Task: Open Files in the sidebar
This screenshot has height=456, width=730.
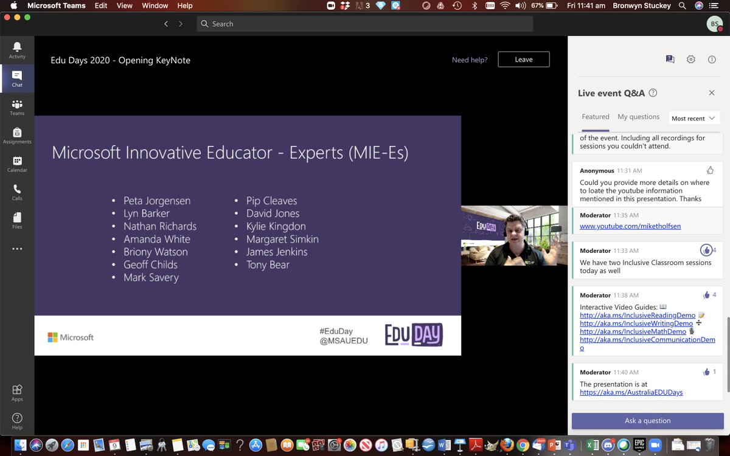Action: pyautogui.click(x=17, y=221)
